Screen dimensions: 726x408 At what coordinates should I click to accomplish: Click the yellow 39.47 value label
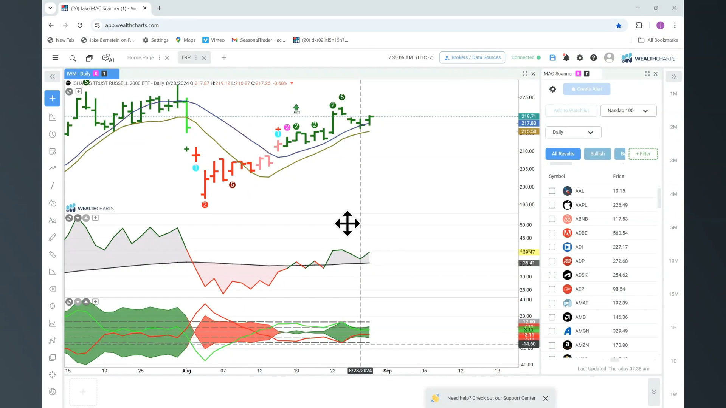(x=529, y=252)
